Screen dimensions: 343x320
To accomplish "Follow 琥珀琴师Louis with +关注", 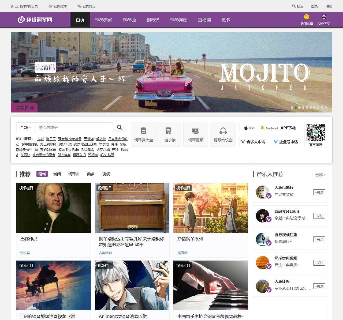I will [319, 216].
